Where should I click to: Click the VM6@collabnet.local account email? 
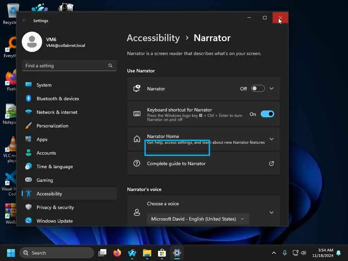pyautogui.click(x=66, y=46)
